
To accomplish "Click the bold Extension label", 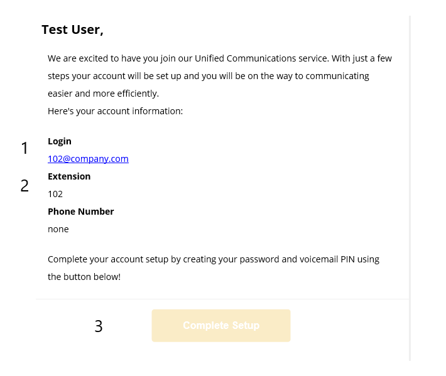I will tap(69, 176).
